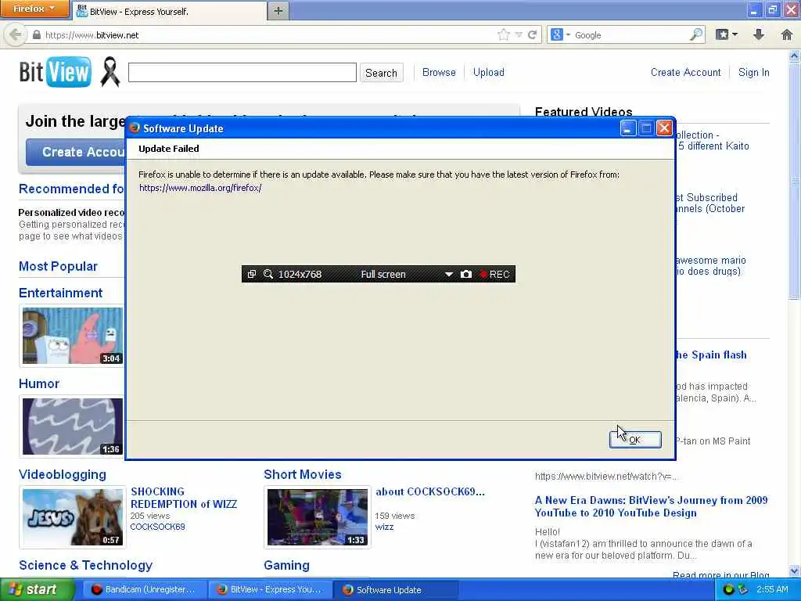
Task: Click the green system tray icon
Action: pos(729,590)
